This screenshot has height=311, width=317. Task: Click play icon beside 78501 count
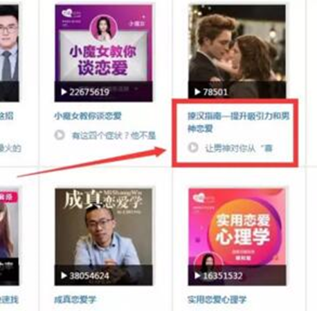197,92
